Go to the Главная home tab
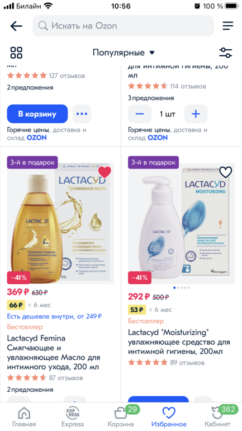Screen dimensions: 242x431 tap(24, 417)
